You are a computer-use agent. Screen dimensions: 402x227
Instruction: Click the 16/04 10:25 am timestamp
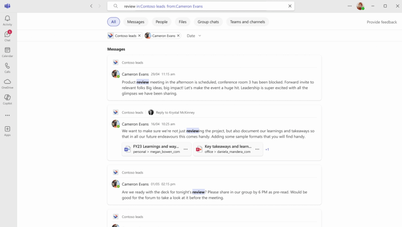(163, 124)
